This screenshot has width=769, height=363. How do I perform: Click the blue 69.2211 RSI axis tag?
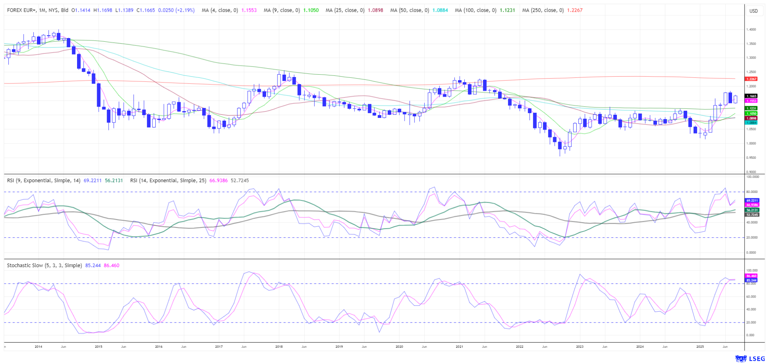click(752, 200)
